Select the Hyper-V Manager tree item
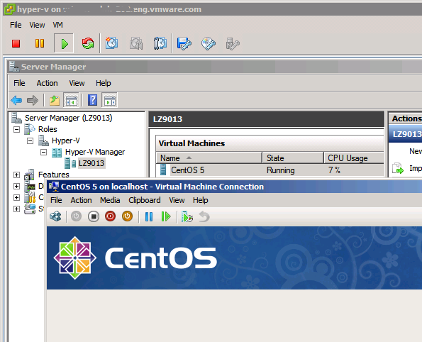This screenshot has height=342, width=422. point(95,152)
